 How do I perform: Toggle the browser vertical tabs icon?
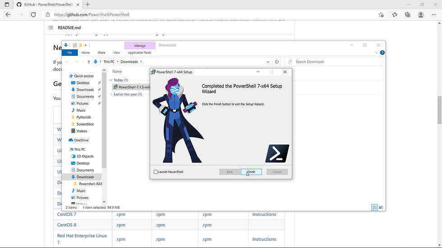click(7, 5)
